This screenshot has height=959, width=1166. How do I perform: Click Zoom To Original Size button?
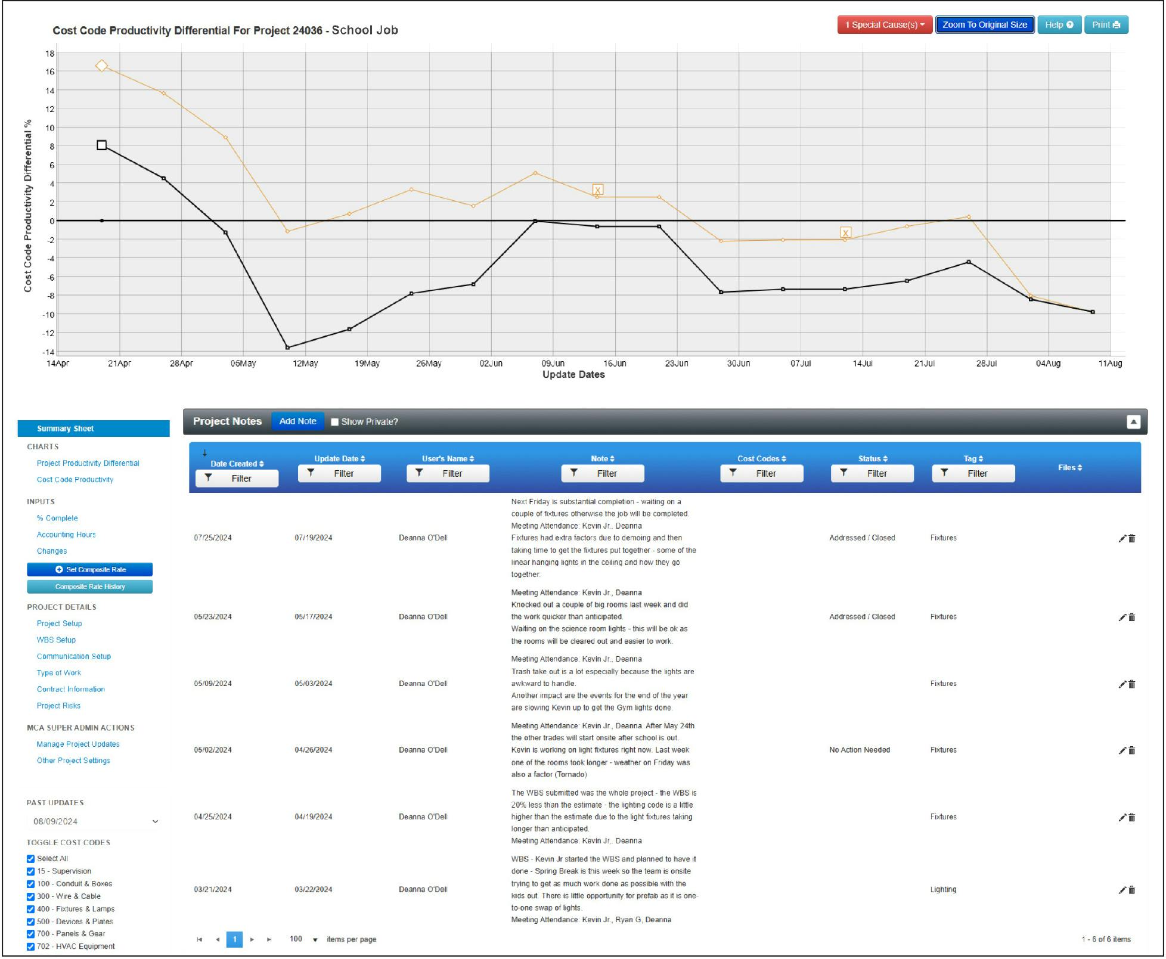(x=986, y=25)
